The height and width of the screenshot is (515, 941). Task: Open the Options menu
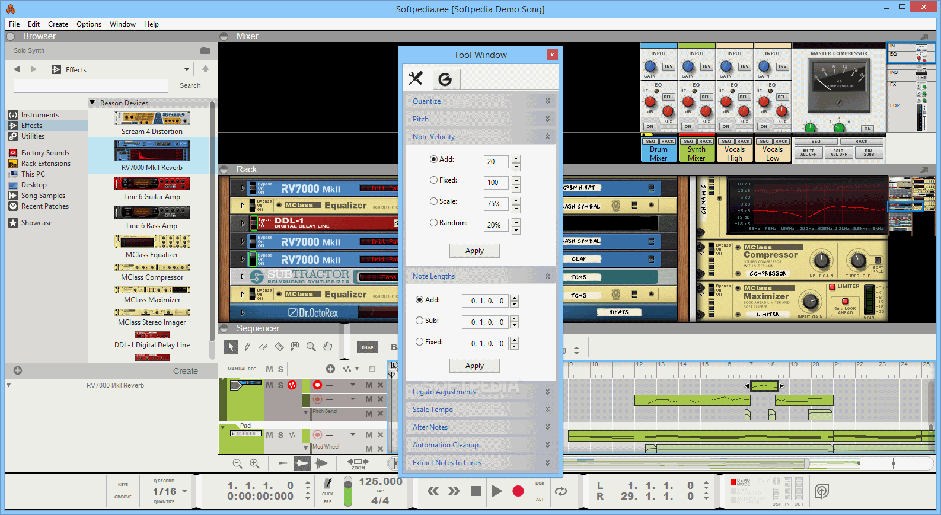click(89, 24)
